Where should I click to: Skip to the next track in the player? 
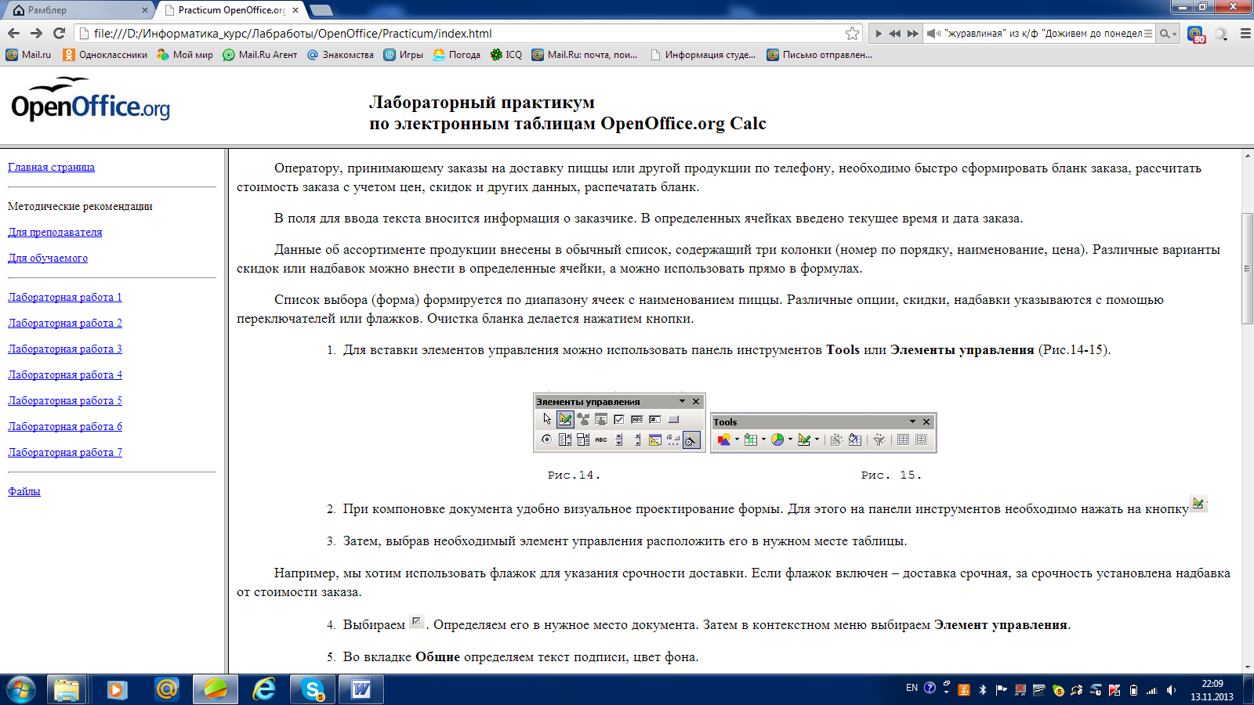(912, 34)
